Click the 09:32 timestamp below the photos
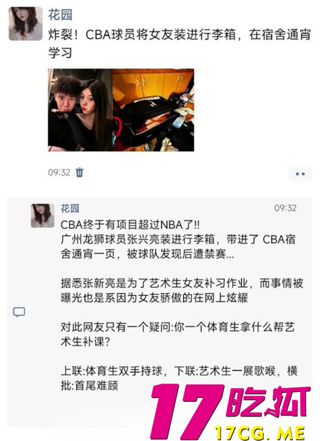320x441 pixels. (x=59, y=172)
